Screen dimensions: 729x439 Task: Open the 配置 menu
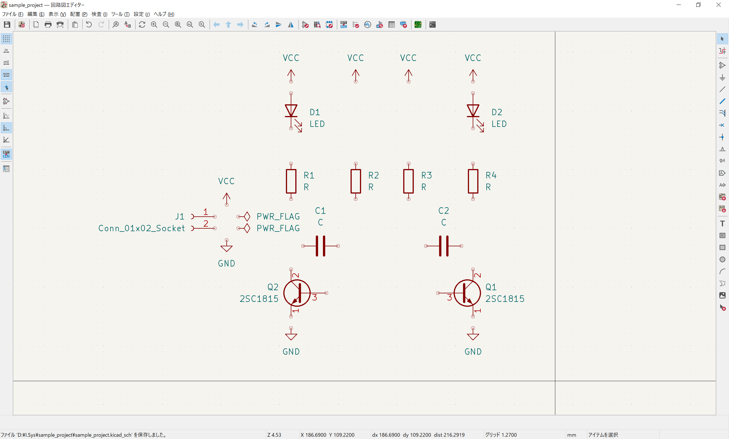(79, 14)
